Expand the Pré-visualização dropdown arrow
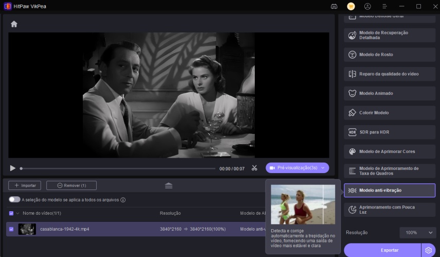Screen dimensions: 440x257 pos(323,168)
